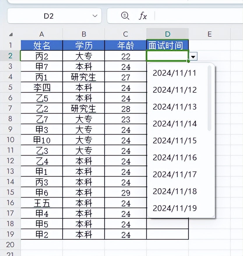Select column A header
This screenshot has width=243, height=256.
click(42, 34)
